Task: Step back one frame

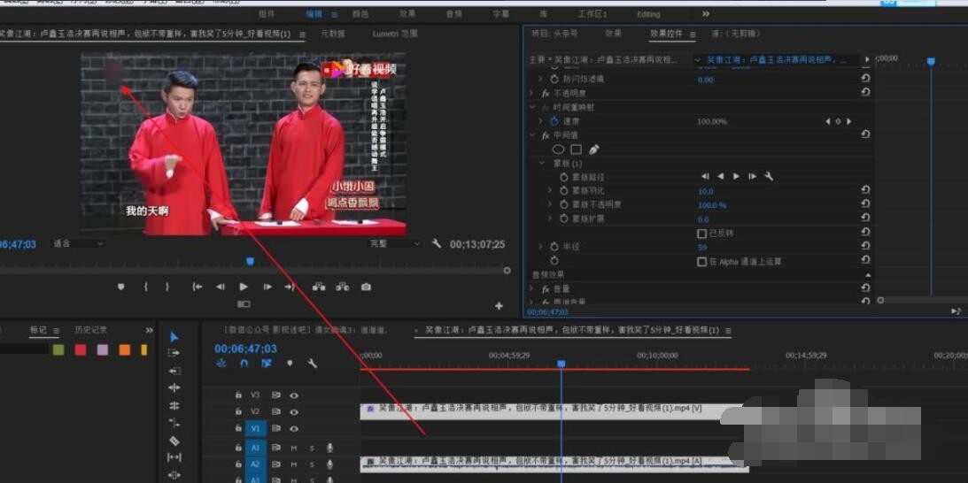Action: (x=220, y=287)
